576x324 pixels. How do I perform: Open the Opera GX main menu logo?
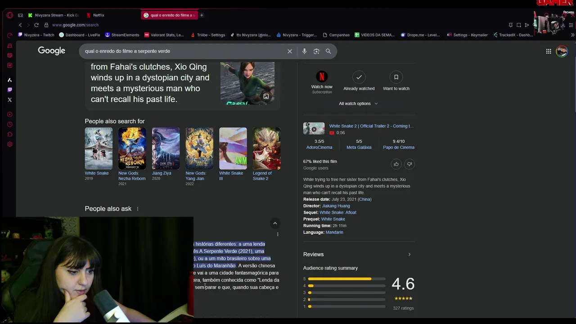pyautogui.click(x=10, y=15)
